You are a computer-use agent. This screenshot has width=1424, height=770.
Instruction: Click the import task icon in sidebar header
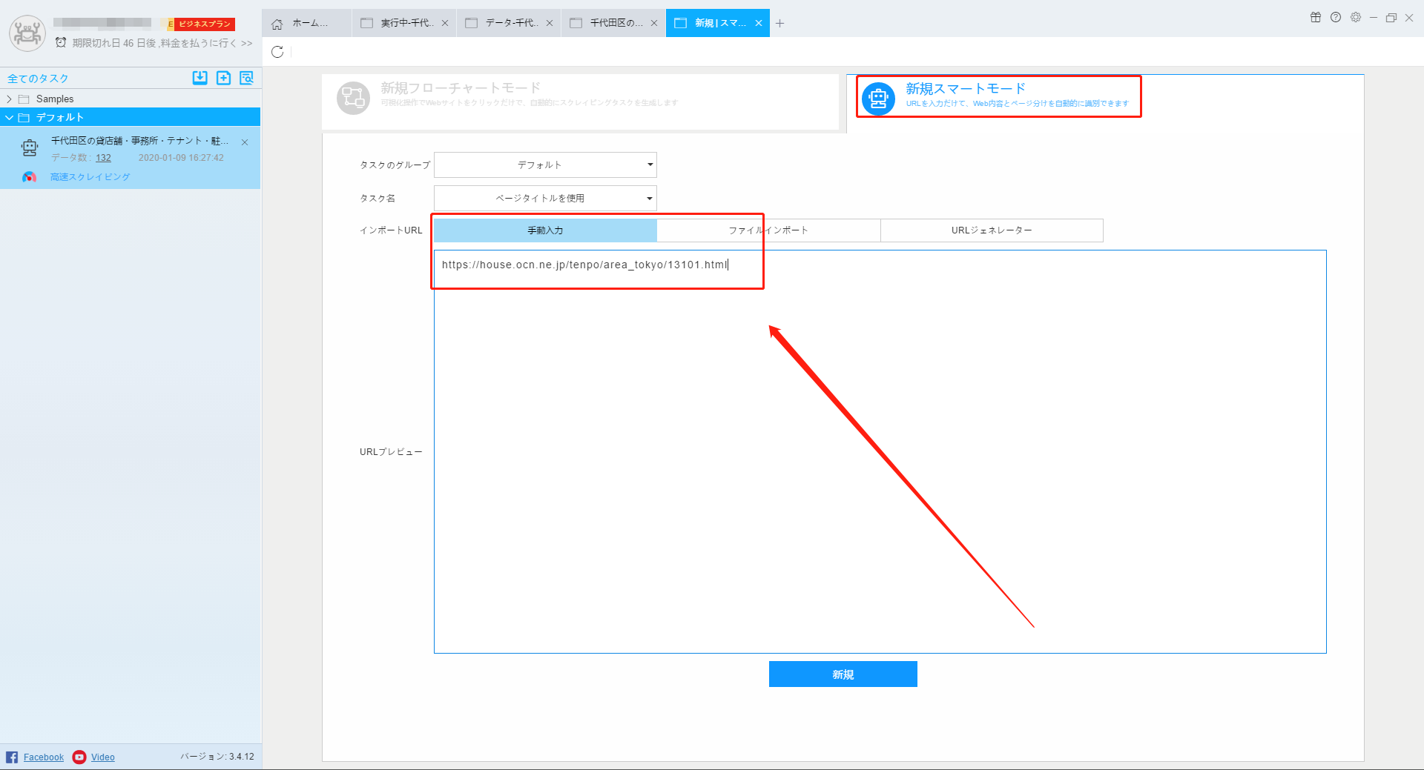coord(200,78)
